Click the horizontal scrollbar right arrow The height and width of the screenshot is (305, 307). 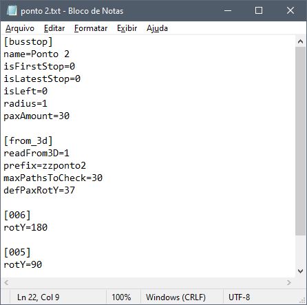pyautogui.click(x=289, y=282)
